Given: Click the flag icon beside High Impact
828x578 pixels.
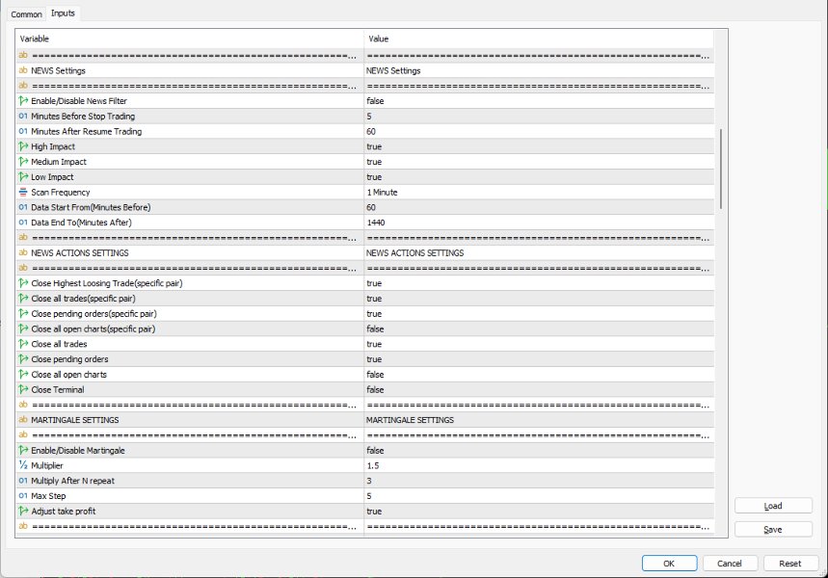Looking at the screenshot, I should [x=21, y=145].
